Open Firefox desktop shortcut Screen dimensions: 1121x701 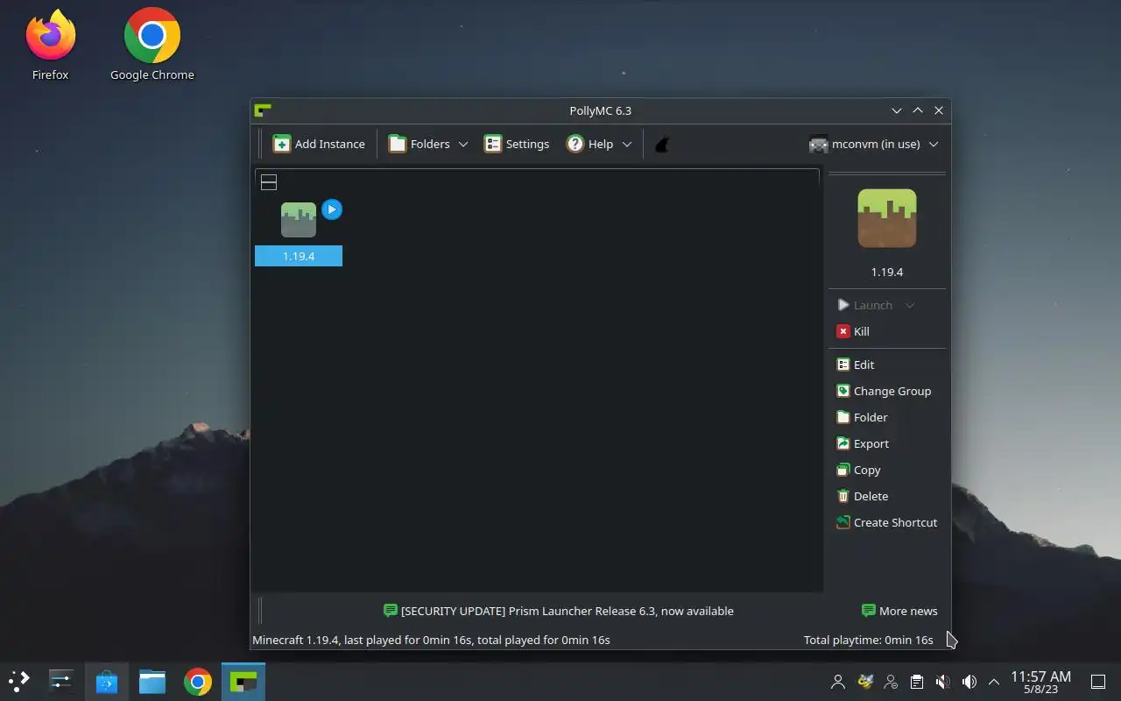click(x=51, y=46)
